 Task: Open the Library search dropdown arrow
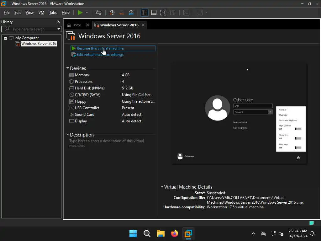coord(59,29)
